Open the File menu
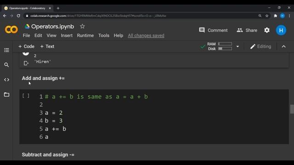The height and width of the screenshot is (165, 294). 27,36
